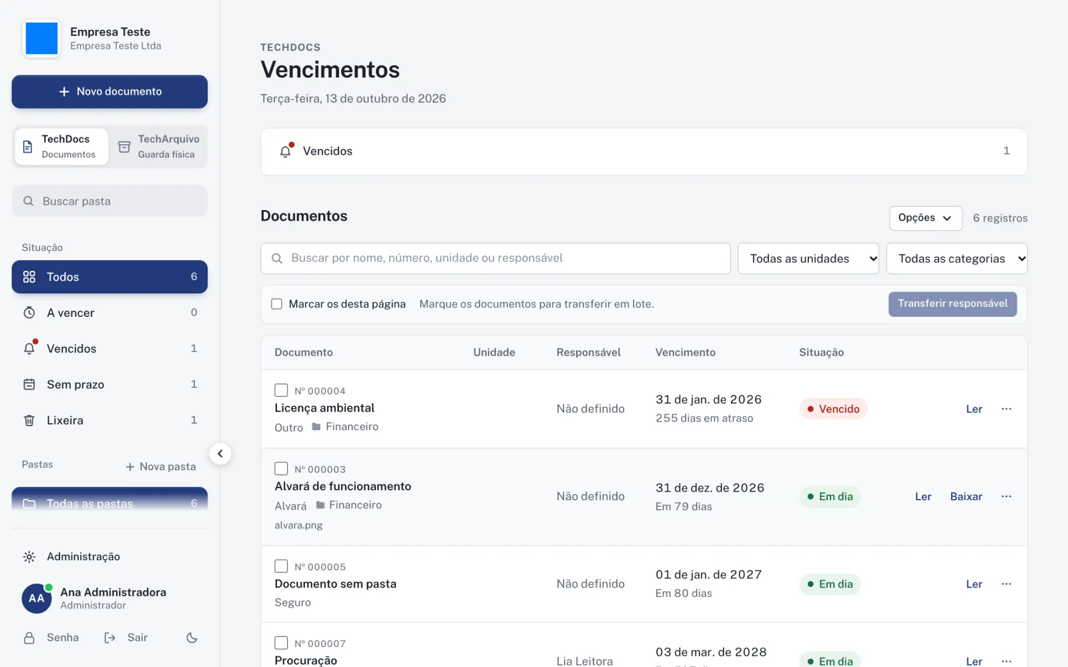Click Ler for Licença ambiental
The width and height of the screenshot is (1068, 667).
point(974,409)
